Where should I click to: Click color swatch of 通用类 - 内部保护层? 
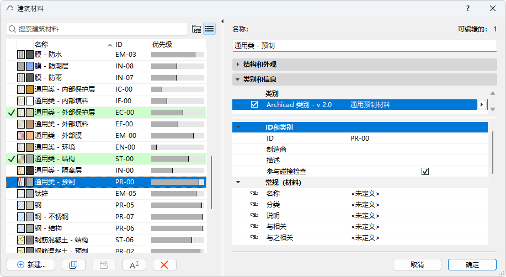coord(30,89)
